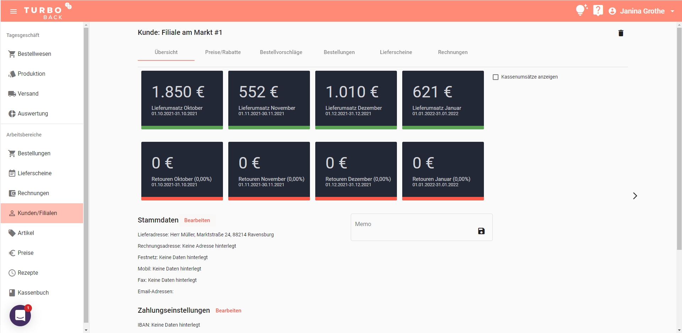Click the Retouren Oktober card
Viewport: 682px width, 333px height.
tap(182, 171)
